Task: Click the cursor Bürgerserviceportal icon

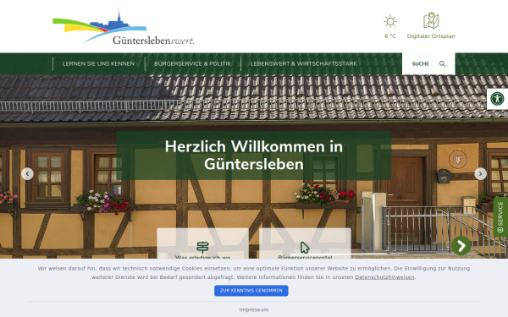Action: pos(305,248)
